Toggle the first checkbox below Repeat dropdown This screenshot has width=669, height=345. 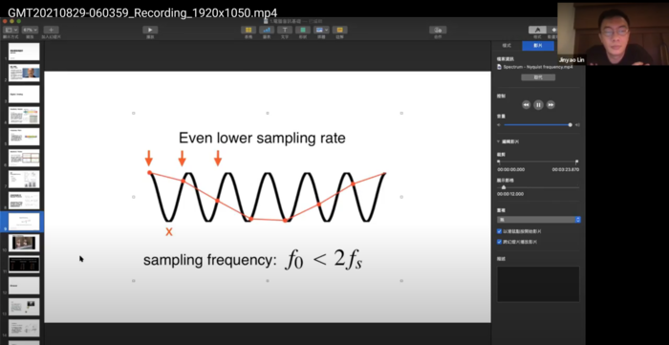[x=499, y=231]
